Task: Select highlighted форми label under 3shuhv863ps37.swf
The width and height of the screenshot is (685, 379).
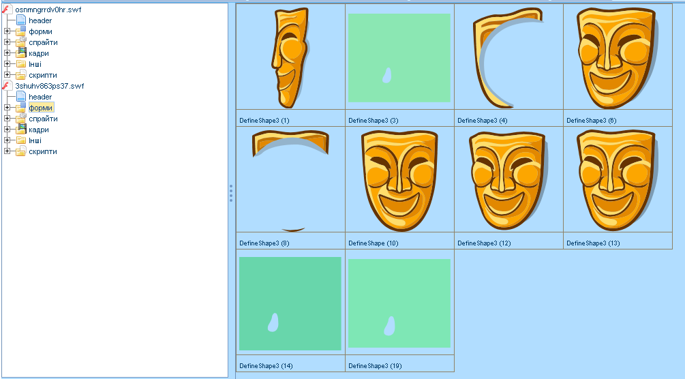Action: pyautogui.click(x=41, y=108)
